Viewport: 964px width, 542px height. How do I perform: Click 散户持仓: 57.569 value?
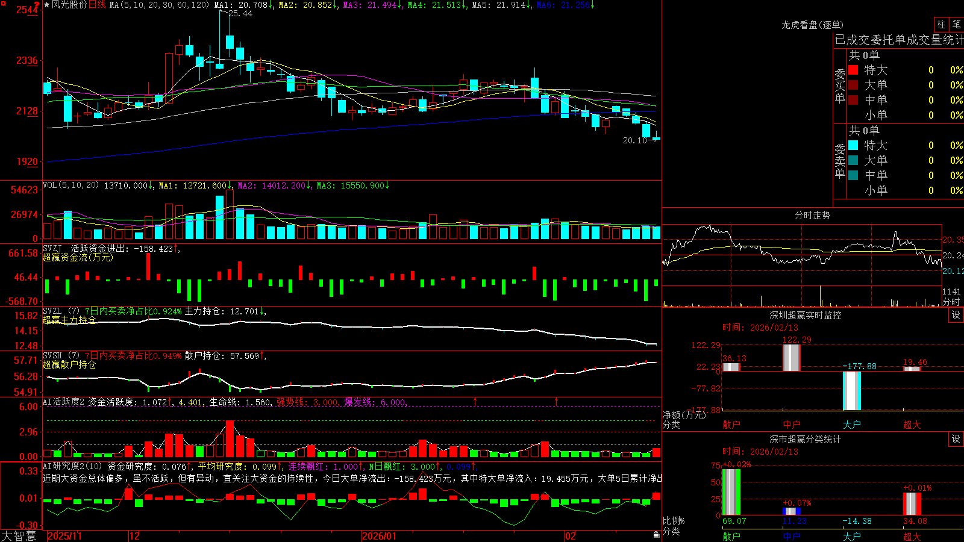[x=222, y=356]
